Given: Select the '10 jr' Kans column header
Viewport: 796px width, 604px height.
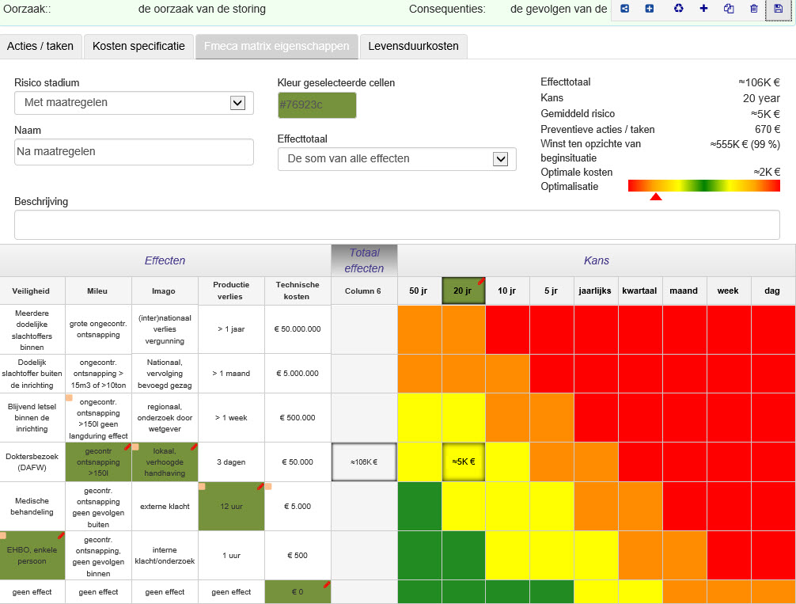Looking at the screenshot, I should (506, 291).
